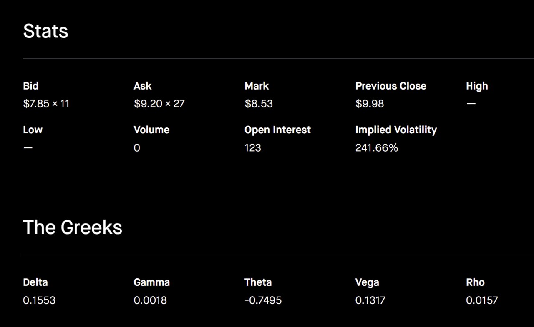Click the previous close value $9.98
The image size is (534, 327).
(370, 104)
